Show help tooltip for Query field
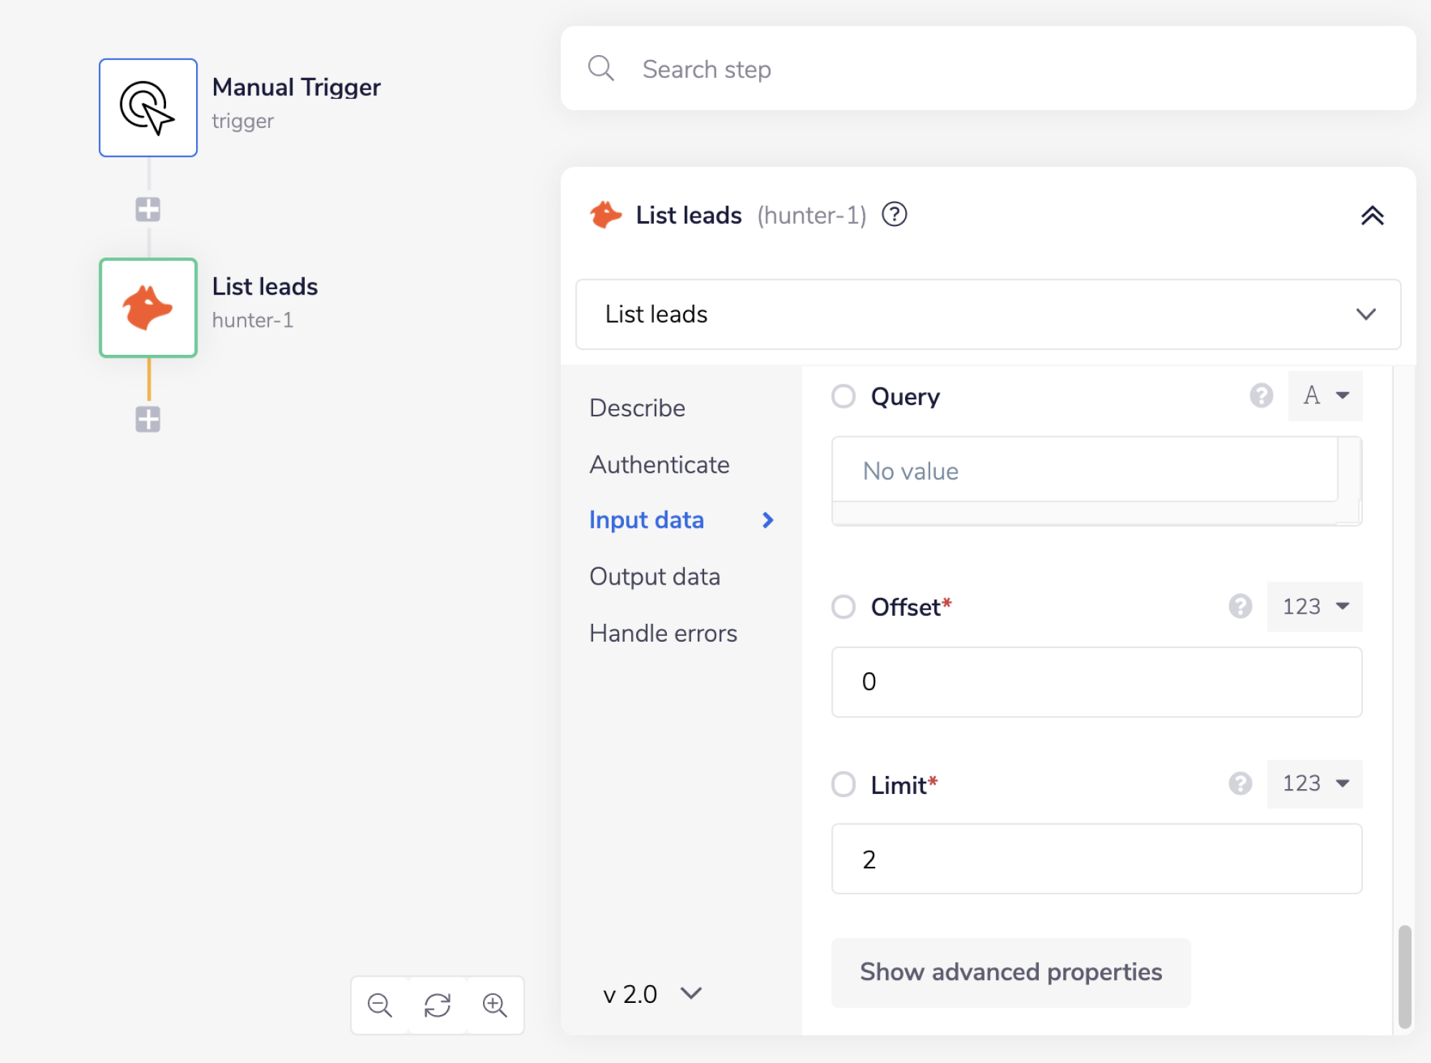This screenshot has width=1431, height=1063. click(1261, 396)
